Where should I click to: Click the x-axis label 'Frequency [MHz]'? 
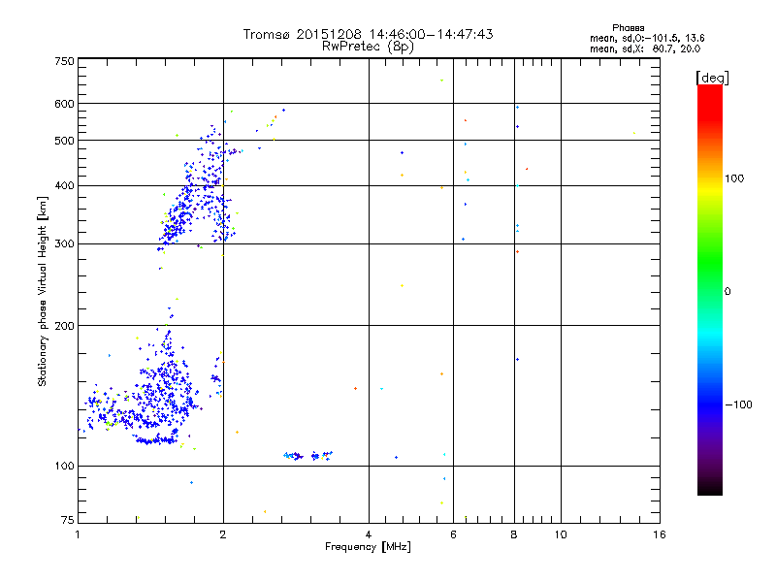click(x=368, y=547)
